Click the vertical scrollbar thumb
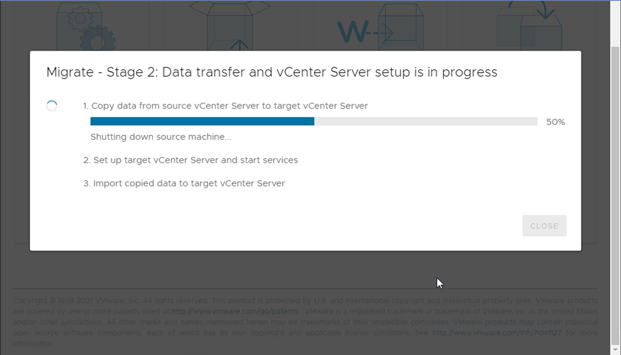Viewport: 621px width, 355px height. tap(615, 195)
